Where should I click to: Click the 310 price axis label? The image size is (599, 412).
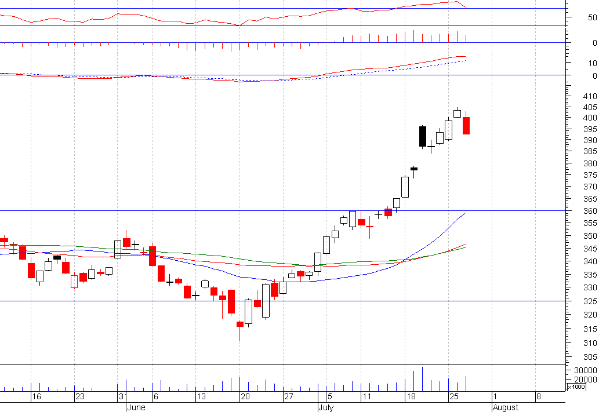click(x=590, y=343)
